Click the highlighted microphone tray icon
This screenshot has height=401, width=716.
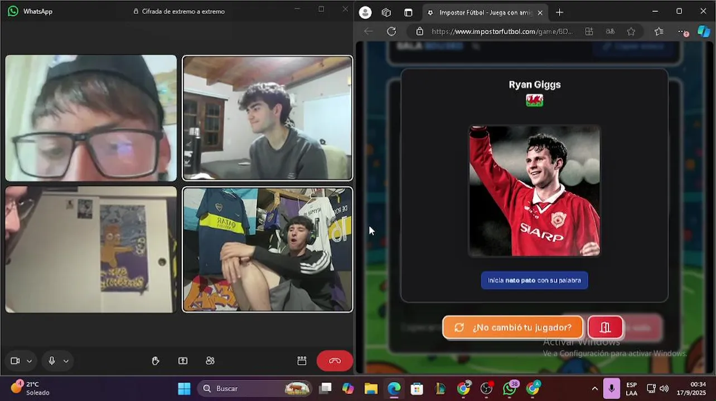(612, 388)
